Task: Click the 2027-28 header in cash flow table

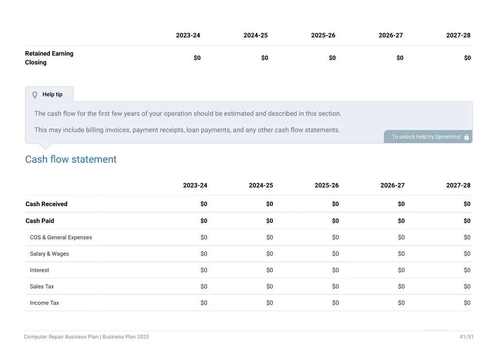Action: click(x=458, y=185)
